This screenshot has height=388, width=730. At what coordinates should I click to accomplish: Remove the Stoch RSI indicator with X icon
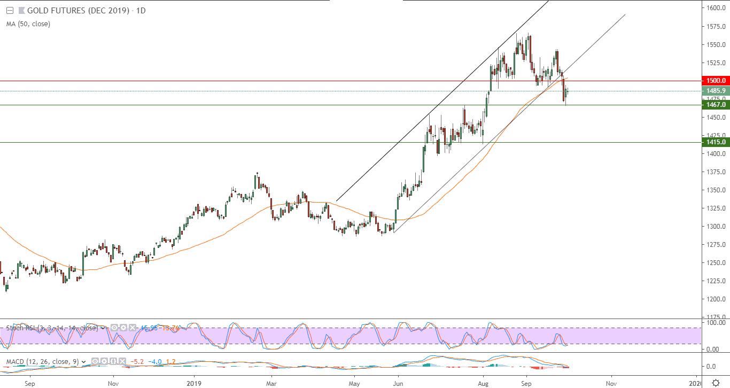[133, 328]
